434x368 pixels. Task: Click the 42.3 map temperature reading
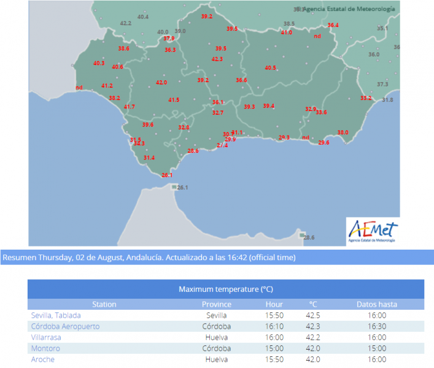(217, 59)
